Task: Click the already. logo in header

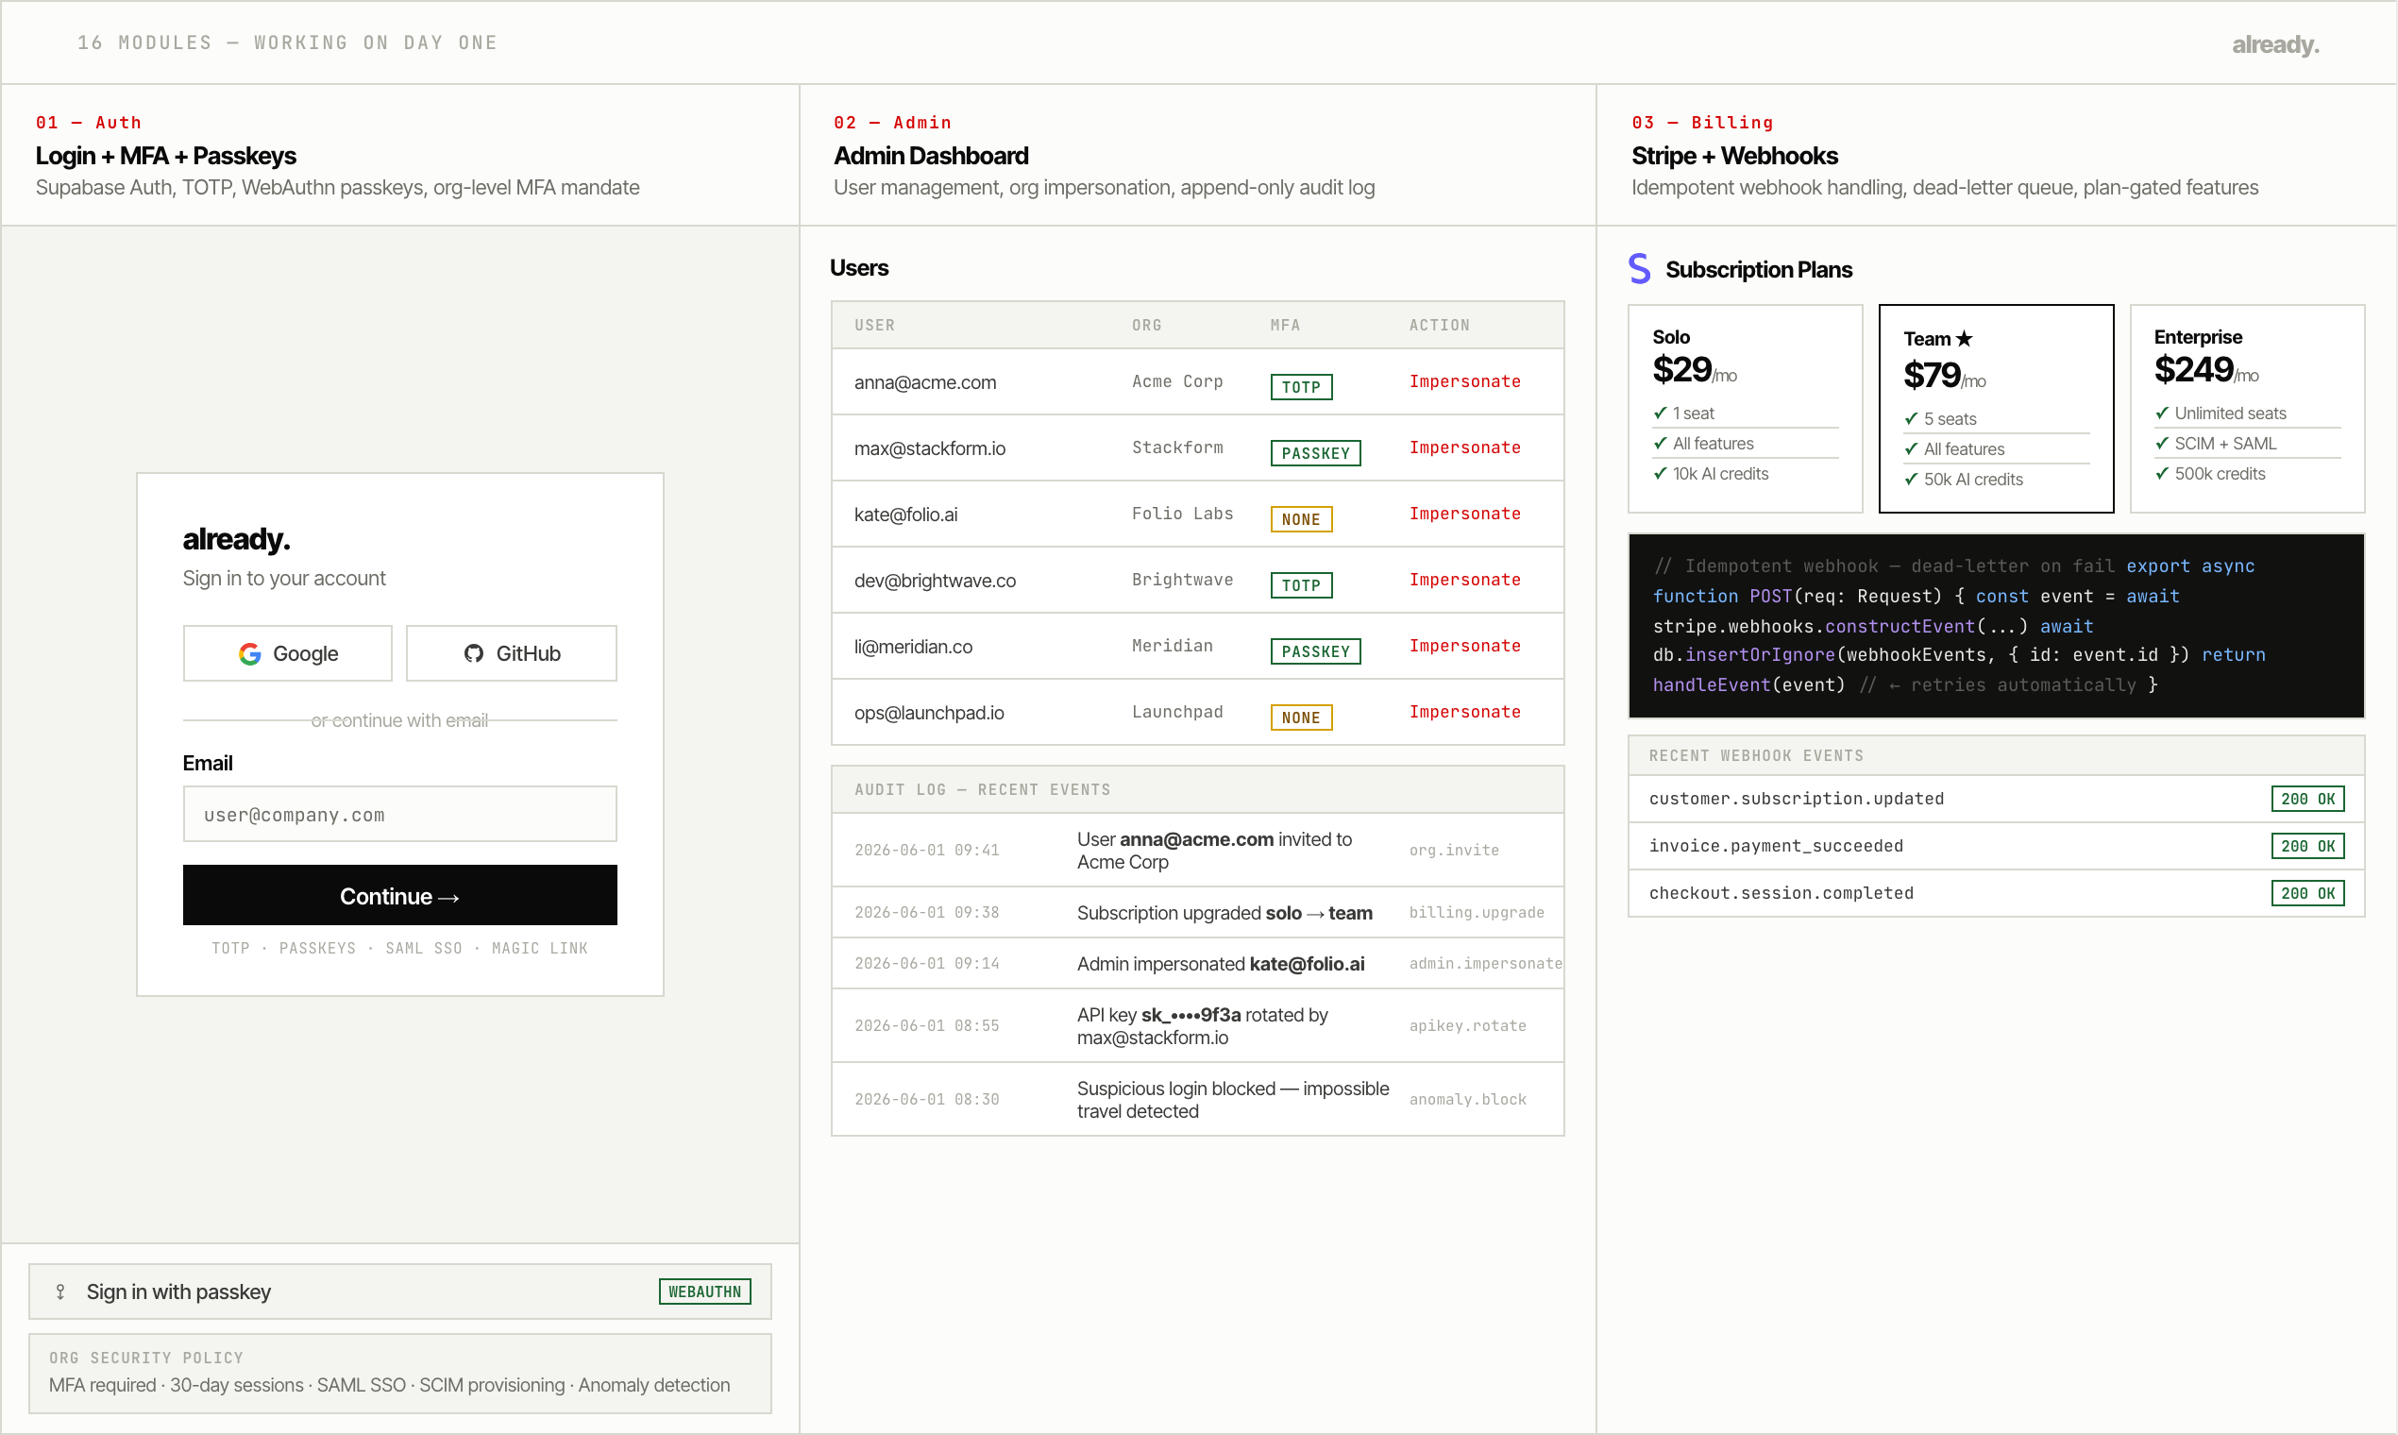Action: tap(2275, 44)
